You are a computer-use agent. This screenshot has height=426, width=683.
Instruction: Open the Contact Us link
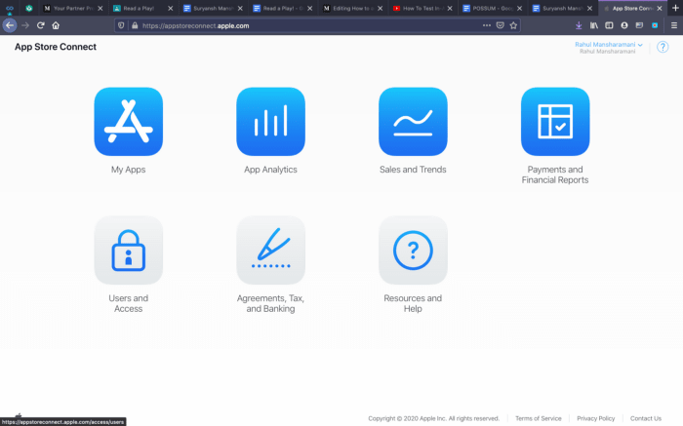[646, 418]
